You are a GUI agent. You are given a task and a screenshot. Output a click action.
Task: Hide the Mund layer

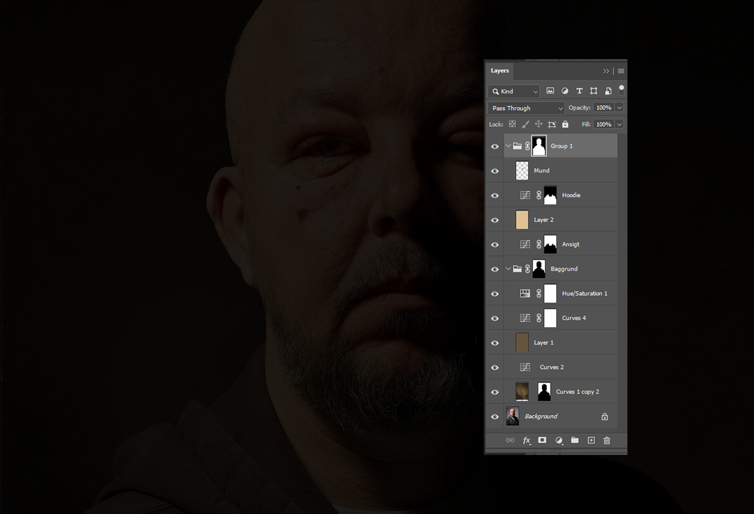[495, 171]
